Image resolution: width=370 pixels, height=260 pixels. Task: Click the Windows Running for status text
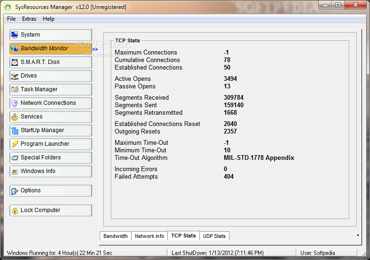click(x=59, y=253)
